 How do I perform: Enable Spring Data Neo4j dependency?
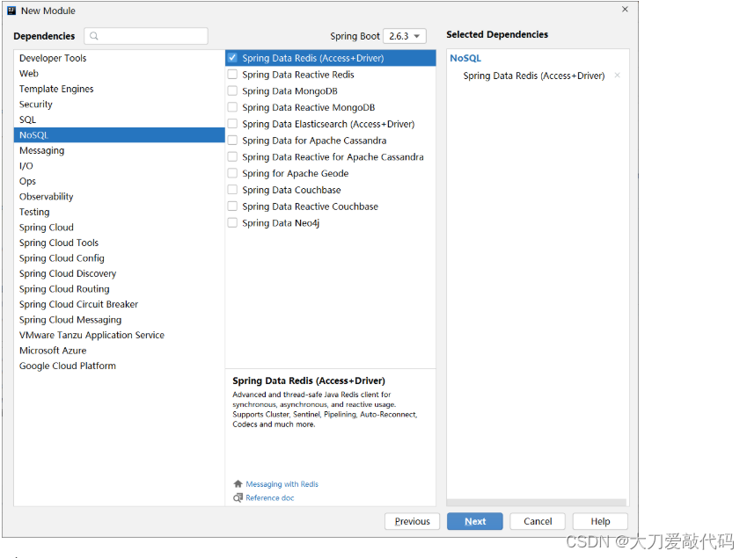[x=232, y=222]
